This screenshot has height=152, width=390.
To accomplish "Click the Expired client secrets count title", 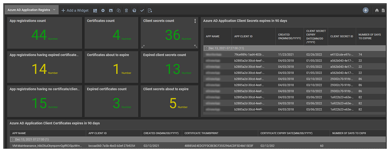I will [x=164, y=55].
